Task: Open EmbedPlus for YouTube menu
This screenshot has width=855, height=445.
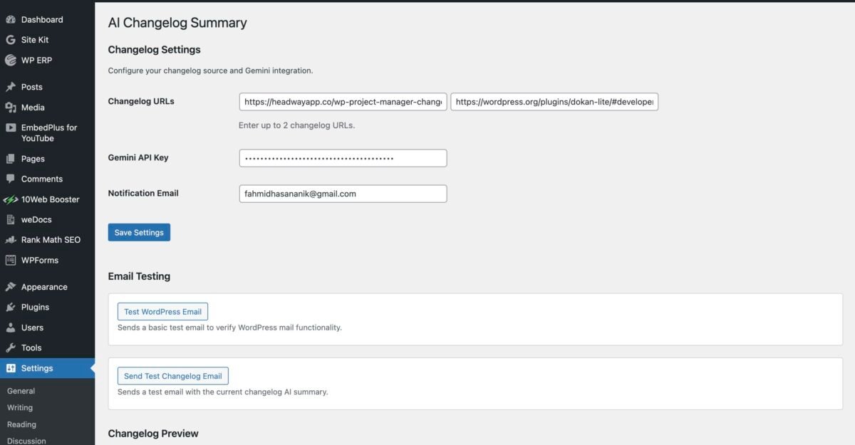Action: (47, 133)
